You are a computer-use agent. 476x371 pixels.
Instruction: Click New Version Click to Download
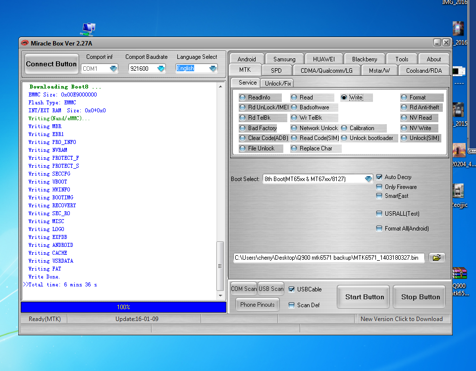tap(401, 319)
